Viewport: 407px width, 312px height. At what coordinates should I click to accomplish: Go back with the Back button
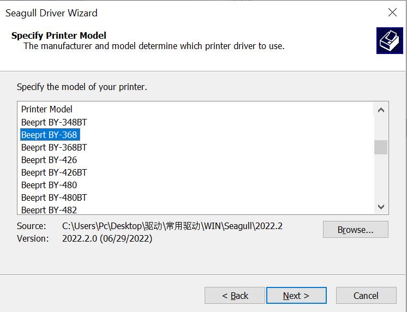click(x=235, y=296)
